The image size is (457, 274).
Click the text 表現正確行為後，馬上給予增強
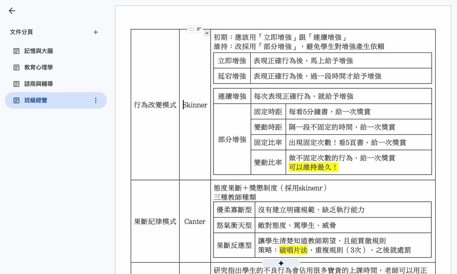coord(303,61)
